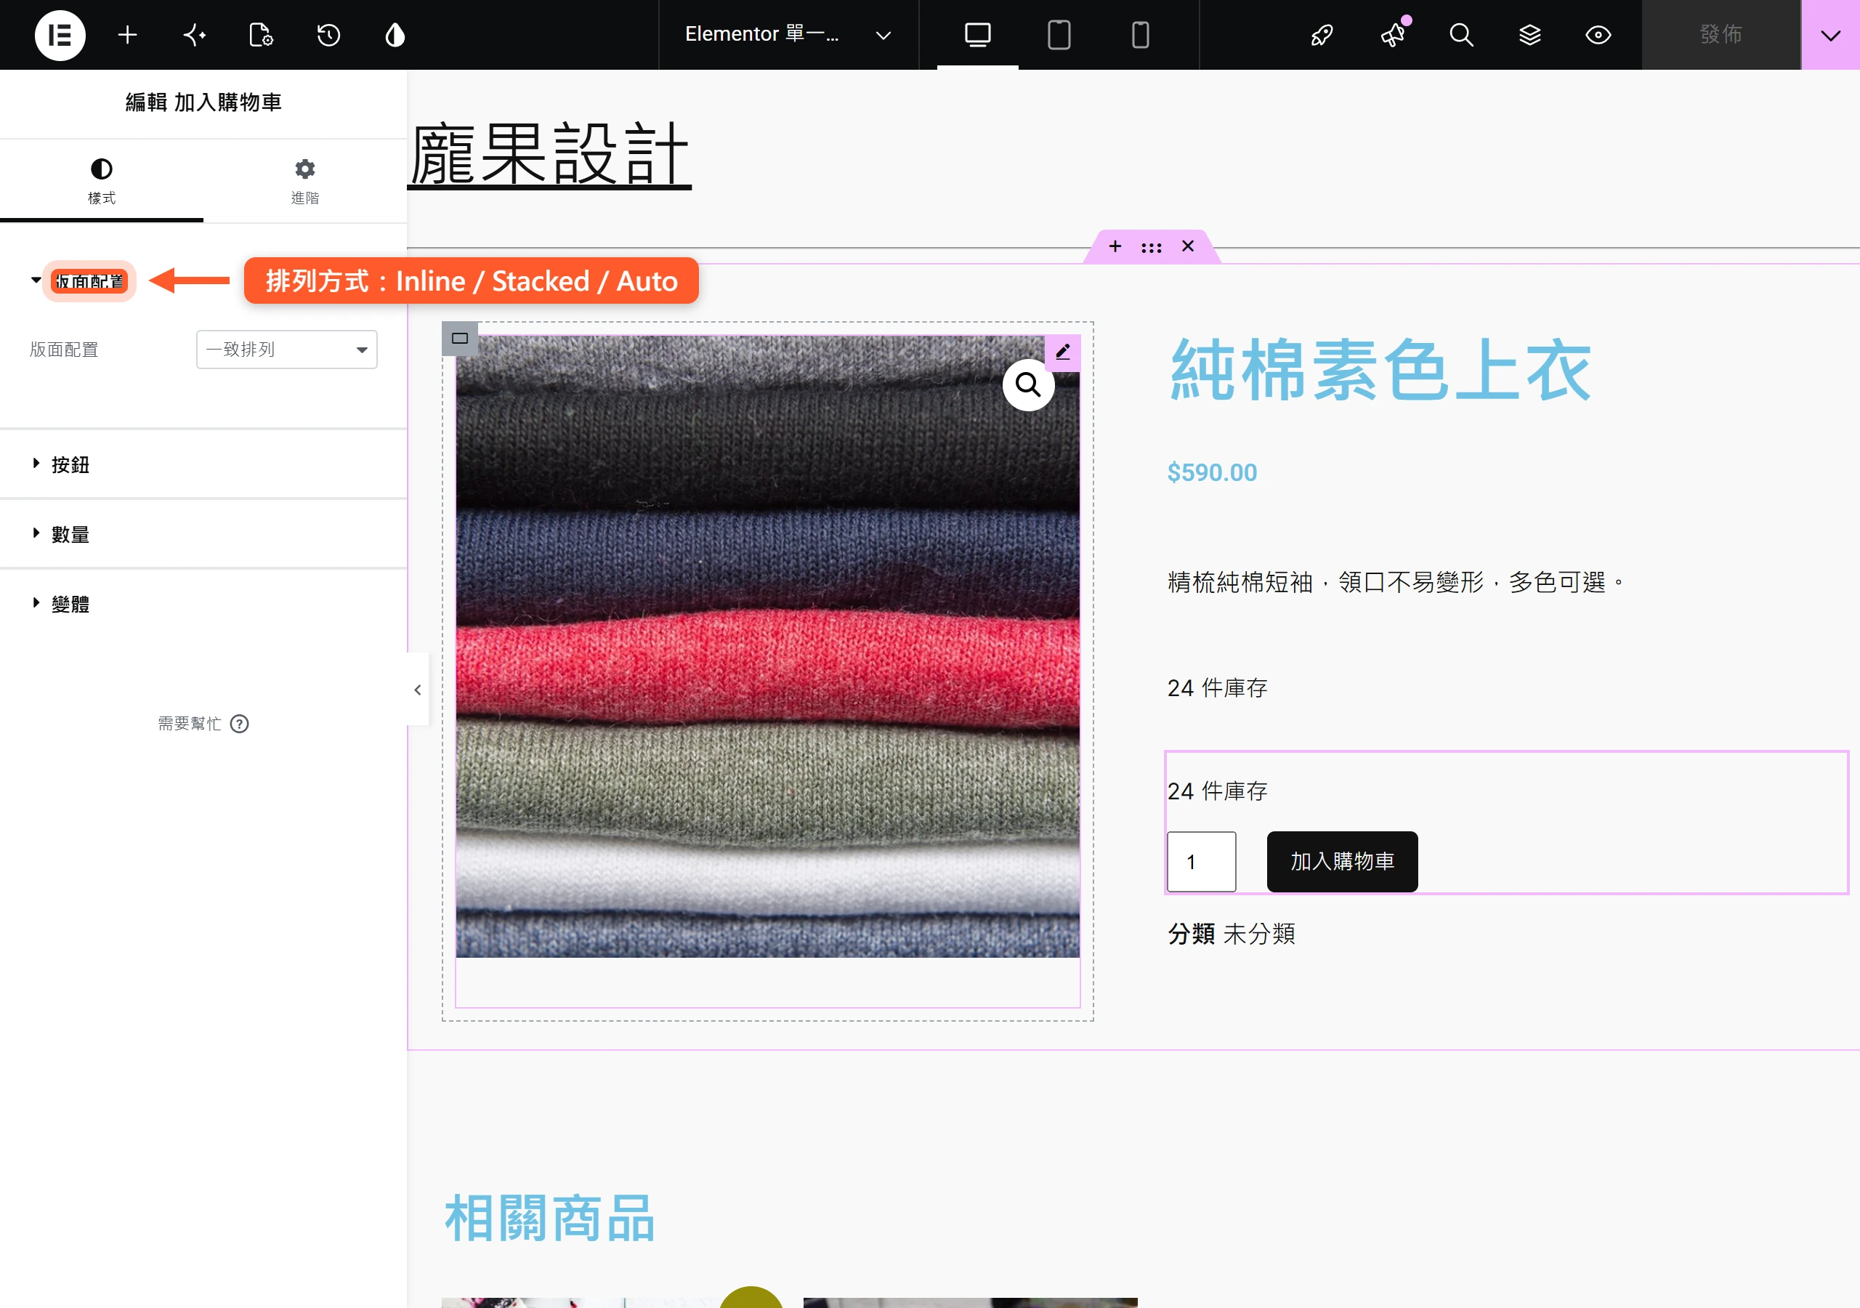Select the 純棉素色上衣 product title
Image resolution: width=1860 pixels, height=1308 pixels.
coord(1380,370)
